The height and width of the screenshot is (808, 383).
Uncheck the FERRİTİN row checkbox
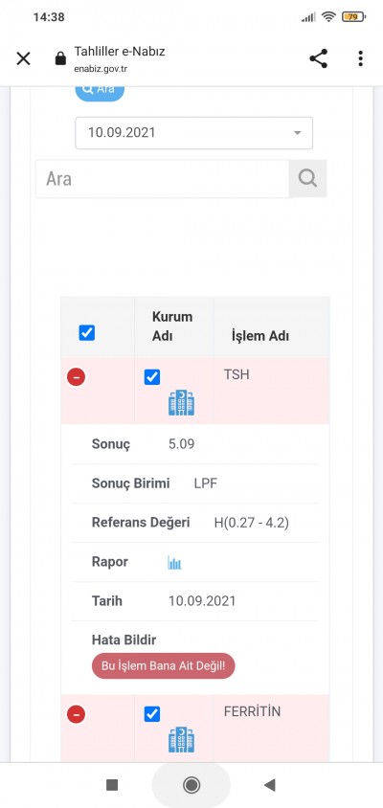152,714
